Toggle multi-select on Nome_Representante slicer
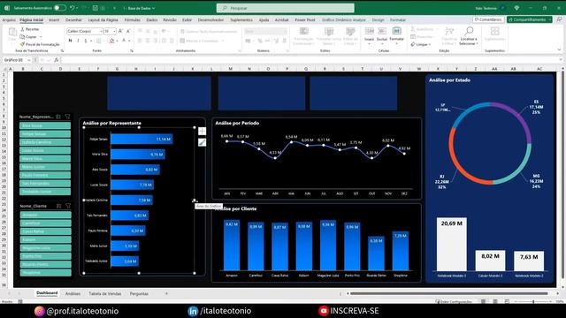The height and width of the screenshot is (318, 566). [x=58, y=117]
